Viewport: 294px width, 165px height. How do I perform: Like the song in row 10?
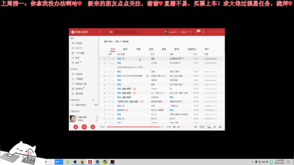coord(110,101)
